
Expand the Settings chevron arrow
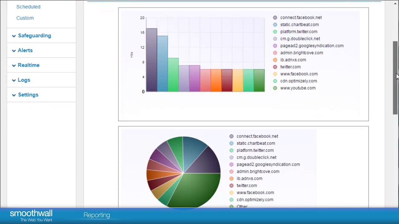click(x=14, y=95)
